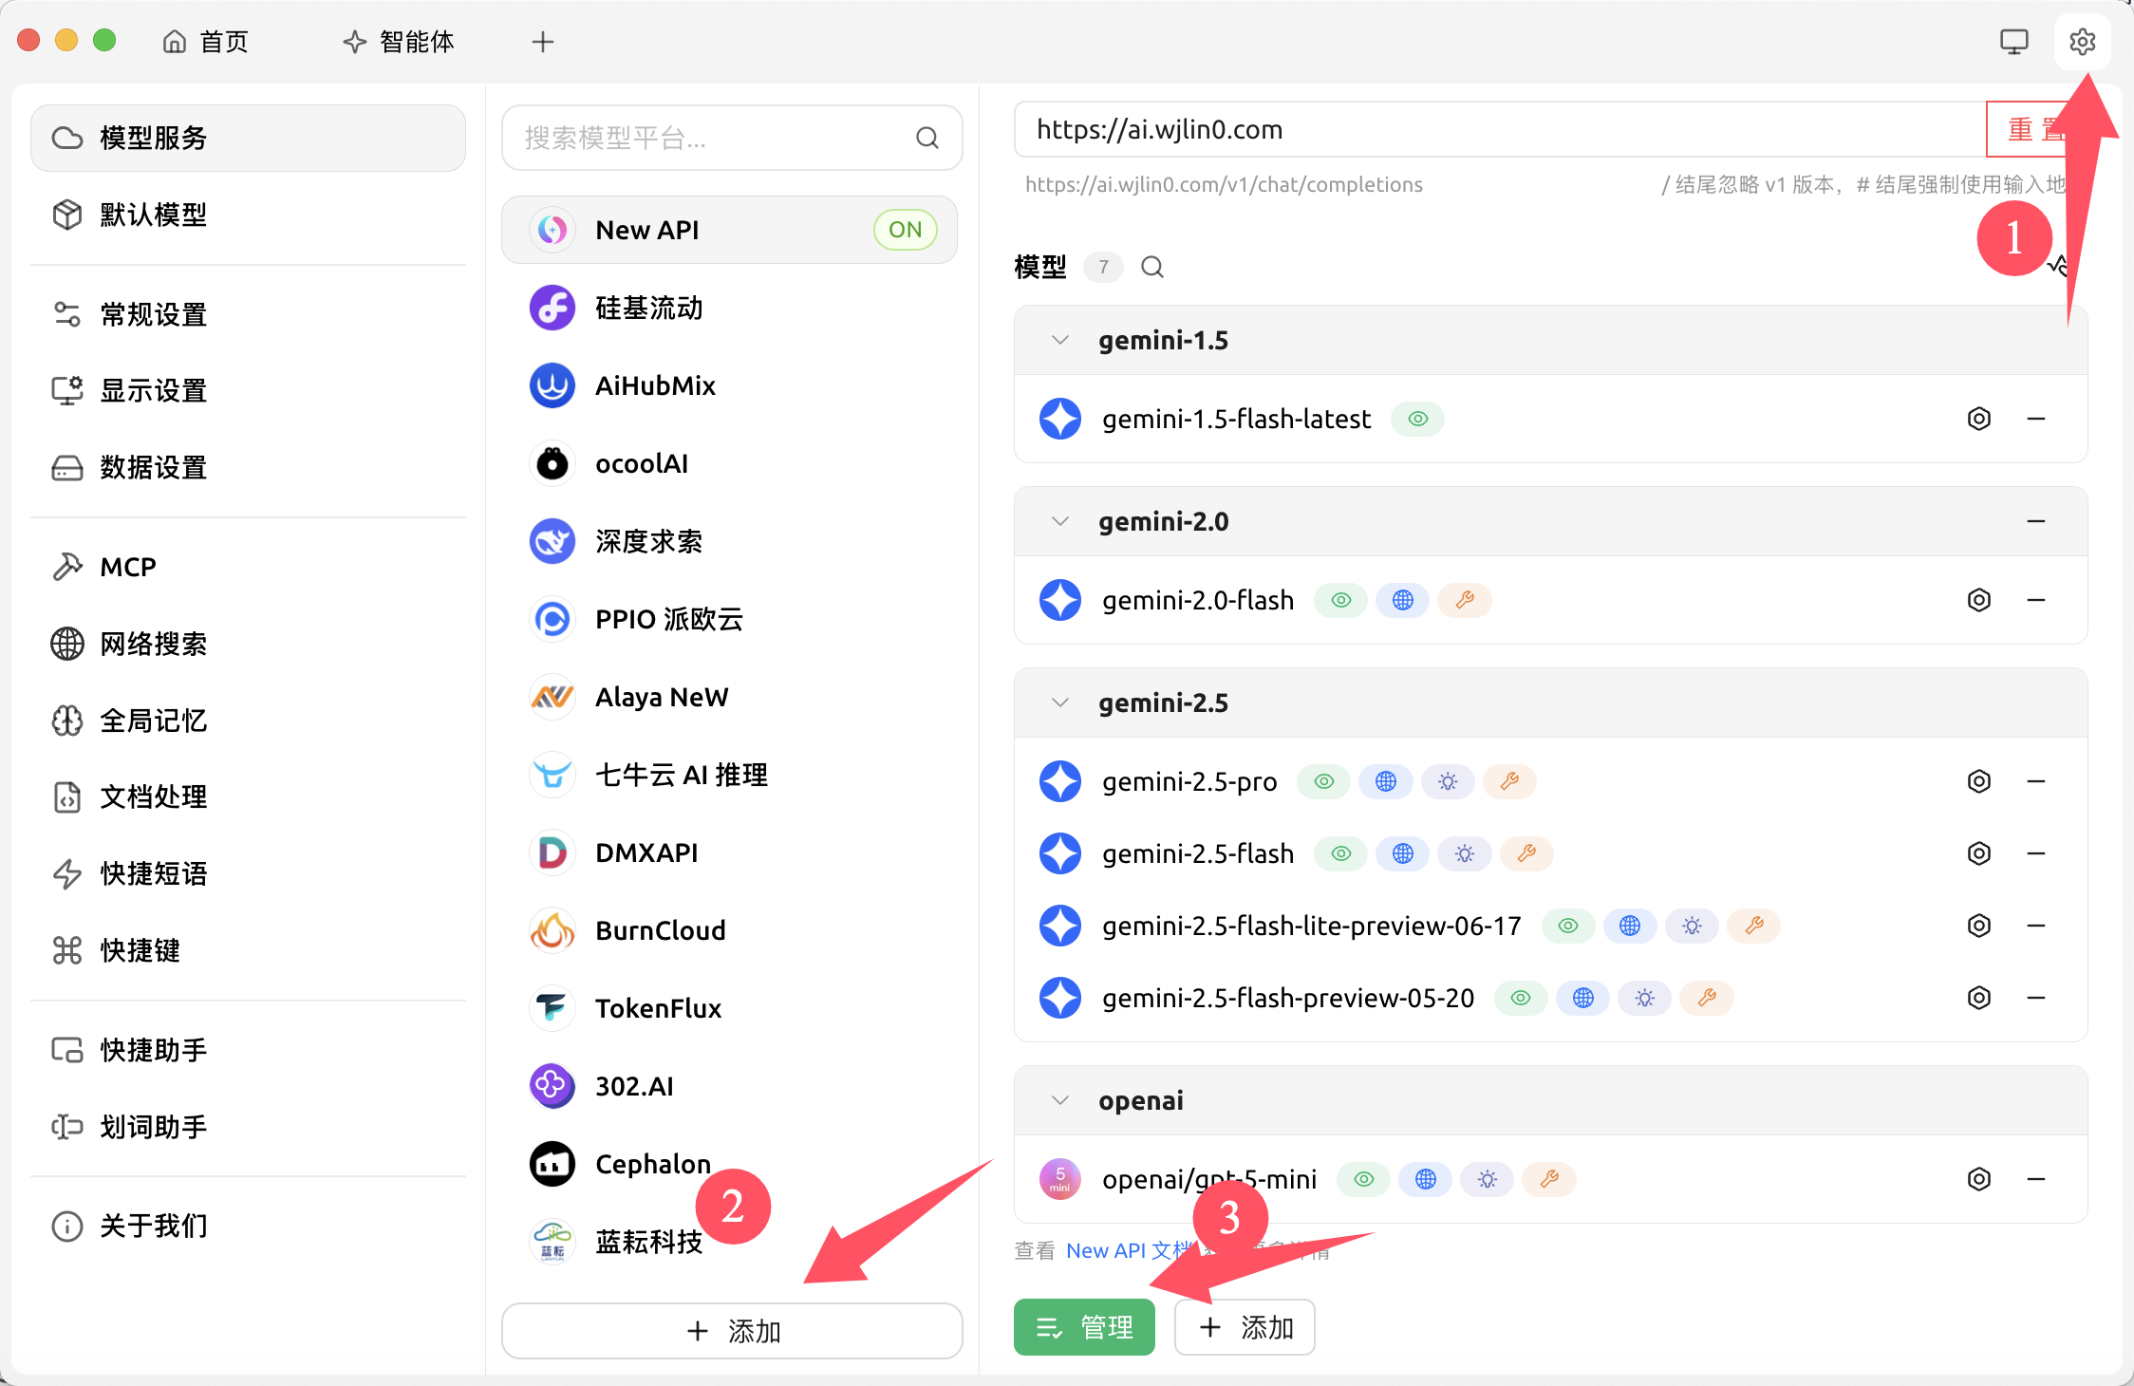Switch to the 首页 tab
The image size is (2134, 1386).
(x=206, y=42)
